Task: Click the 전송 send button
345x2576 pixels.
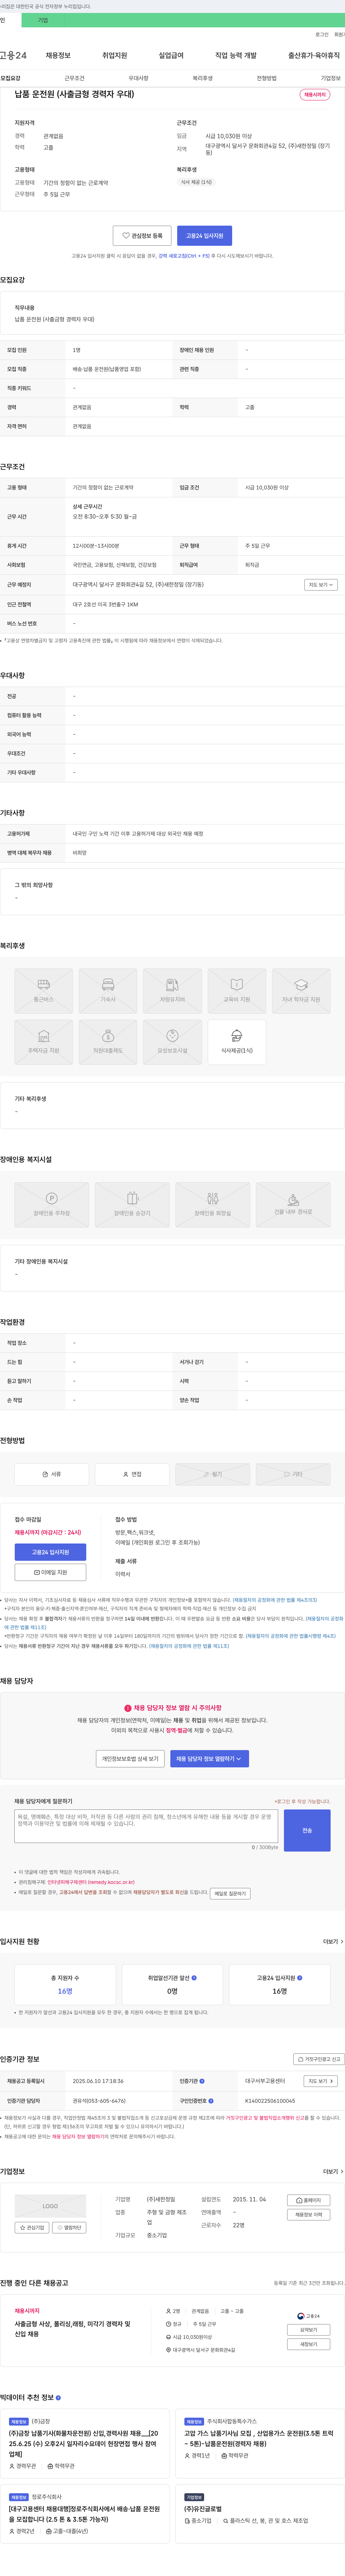Action: tap(307, 1830)
